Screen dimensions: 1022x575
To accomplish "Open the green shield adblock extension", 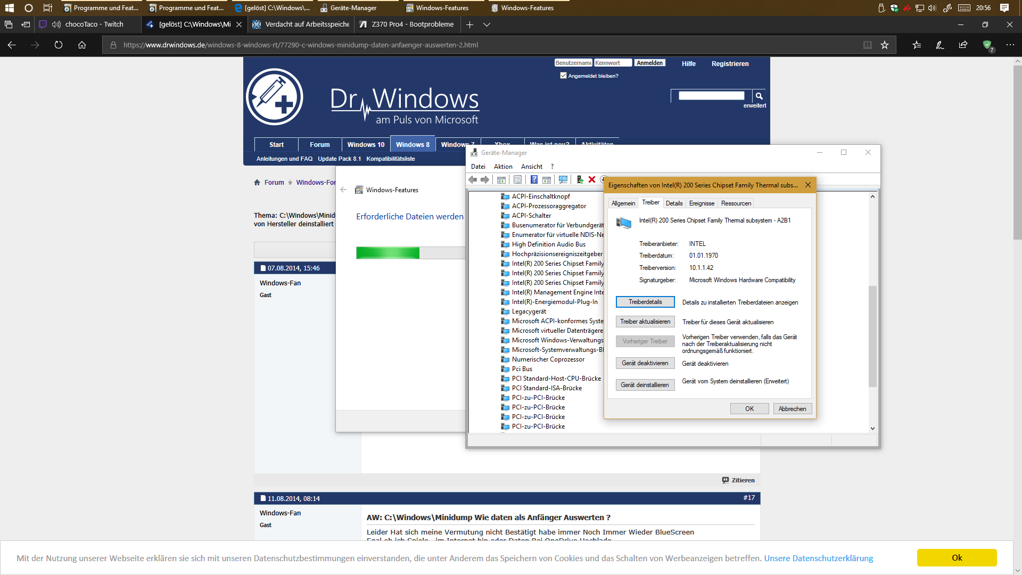I will 987,45.
